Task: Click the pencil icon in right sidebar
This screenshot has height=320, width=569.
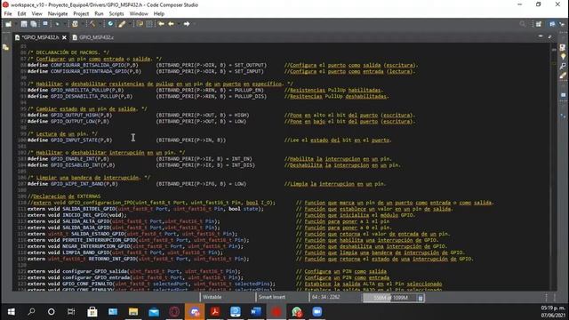Action: 563,76
